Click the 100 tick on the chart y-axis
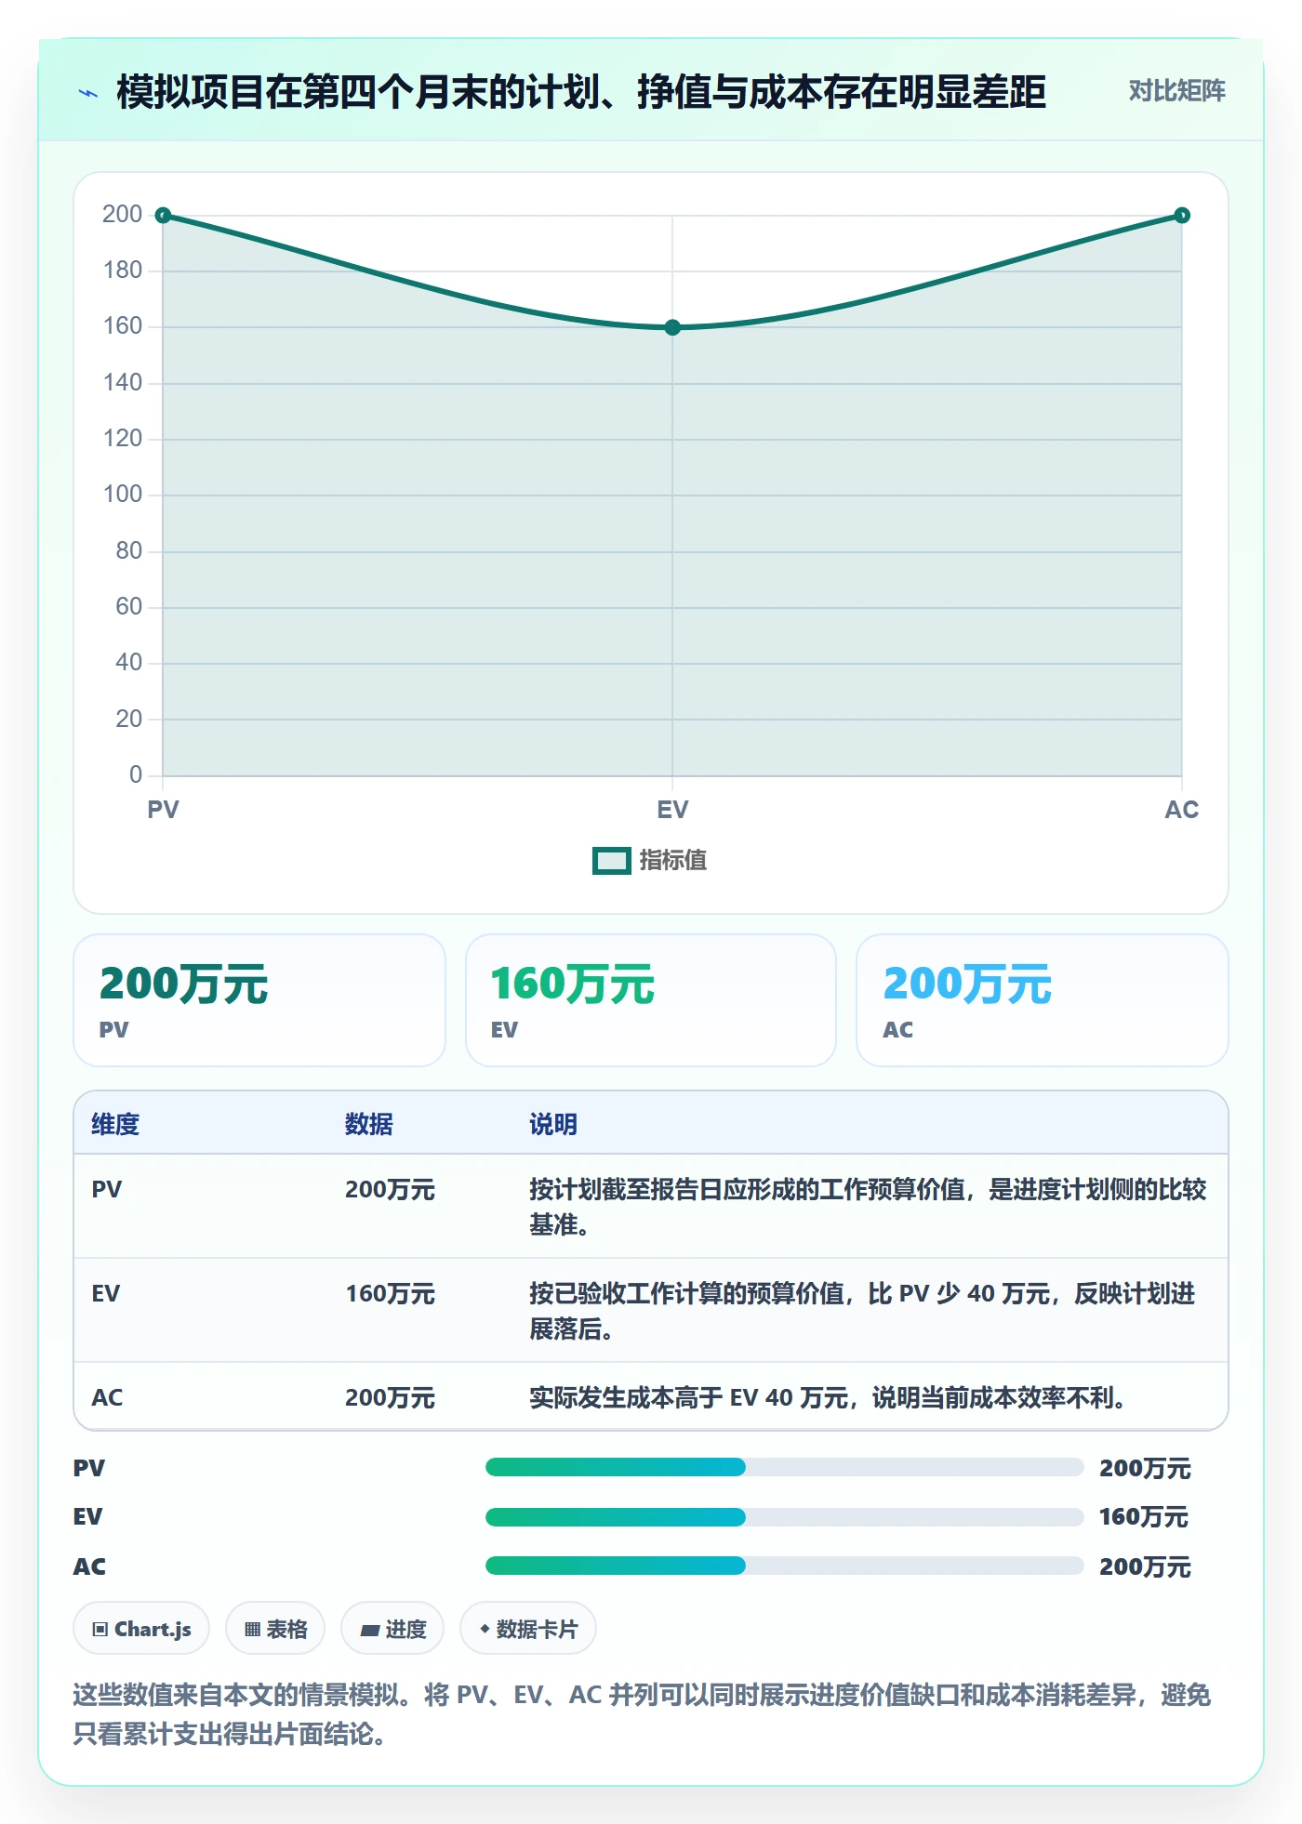Screen dimensions: 1302x1824 click(x=123, y=495)
